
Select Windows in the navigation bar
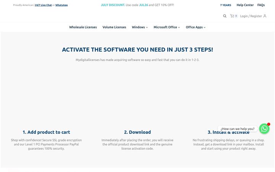(x=138, y=27)
